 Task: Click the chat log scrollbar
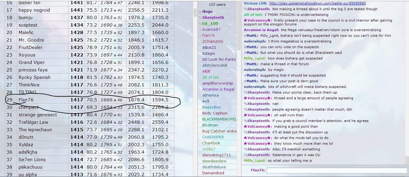(x=407, y=160)
